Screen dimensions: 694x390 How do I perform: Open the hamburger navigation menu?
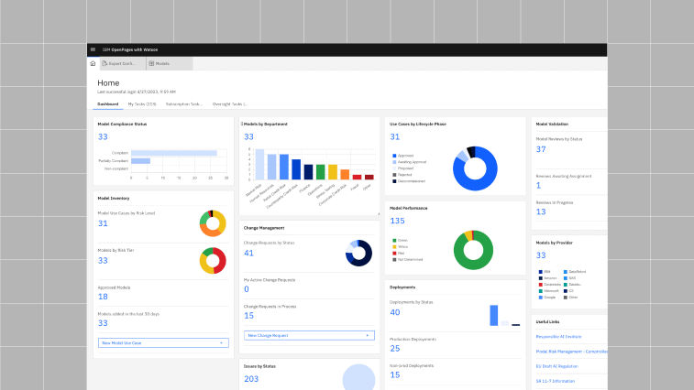coord(93,49)
